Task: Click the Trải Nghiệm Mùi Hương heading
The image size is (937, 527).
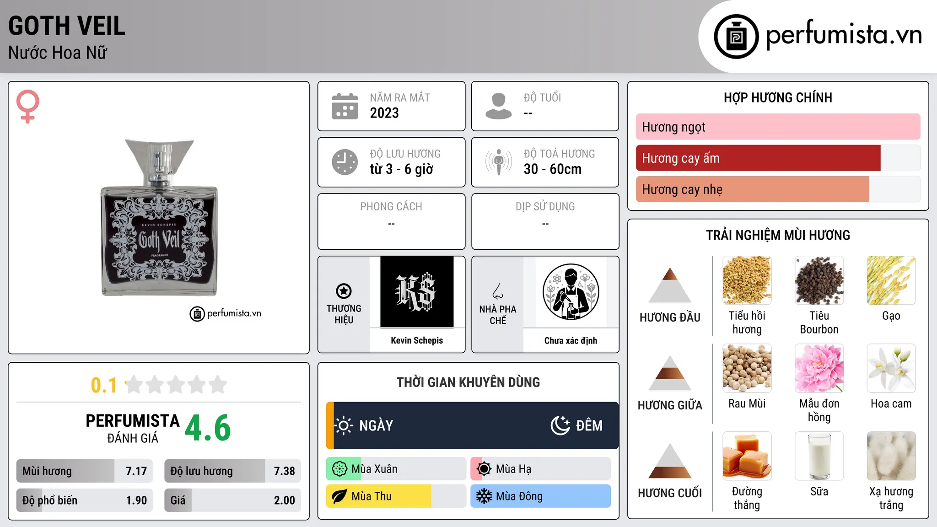Action: click(778, 235)
